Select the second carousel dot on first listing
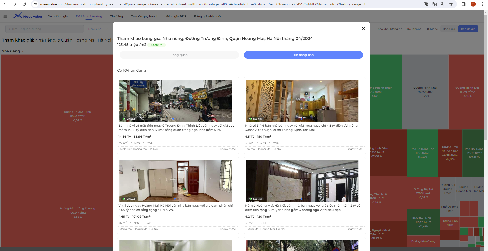 click(176, 118)
